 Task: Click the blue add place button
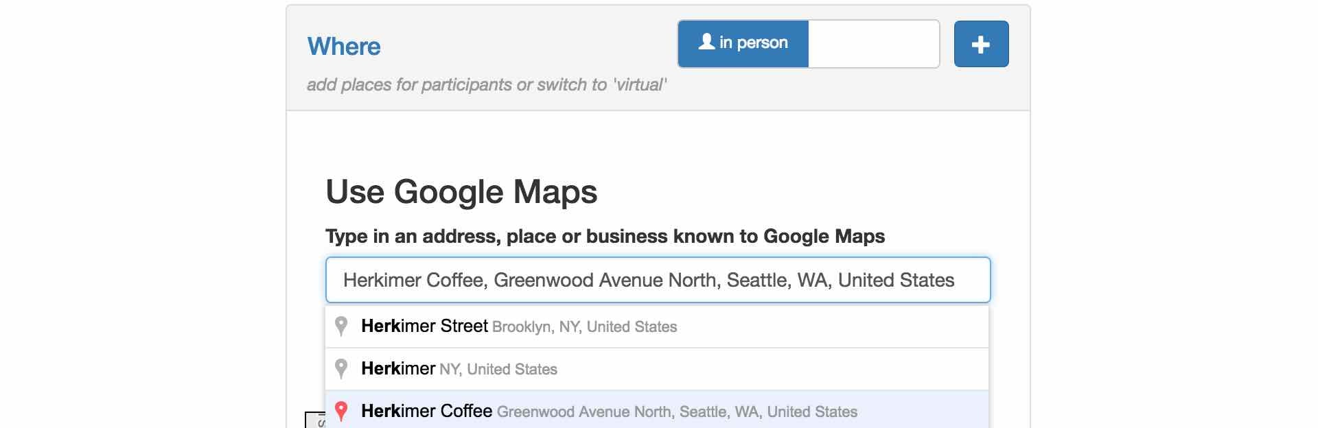point(981,44)
